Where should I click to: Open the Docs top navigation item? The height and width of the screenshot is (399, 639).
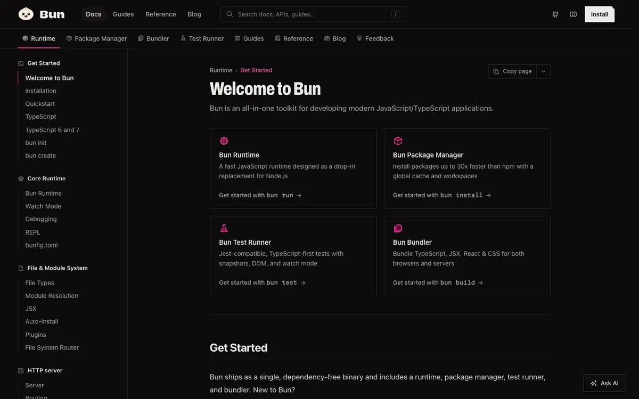click(93, 14)
